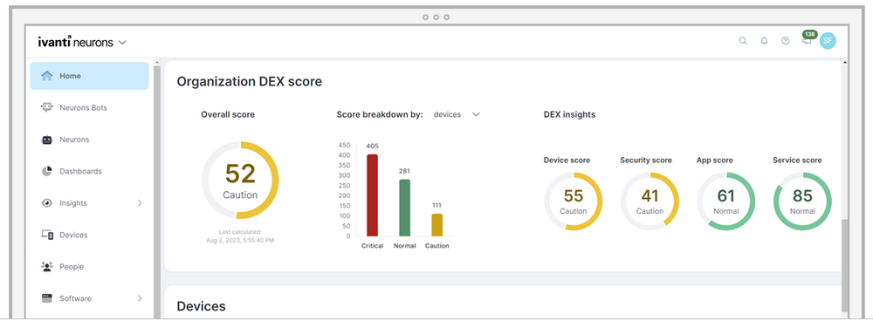Click the Home house icon in sidebar

tap(47, 76)
